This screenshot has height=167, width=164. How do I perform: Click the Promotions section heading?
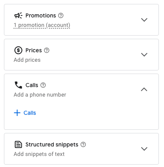pyautogui.click(x=41, y=15)
